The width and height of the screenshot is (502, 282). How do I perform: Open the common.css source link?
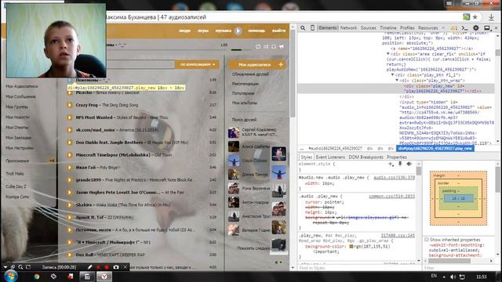click(x=391, y=197)
